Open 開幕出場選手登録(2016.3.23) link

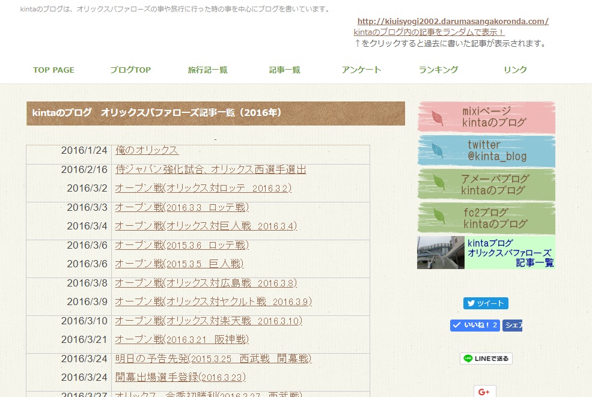[180, 377]
